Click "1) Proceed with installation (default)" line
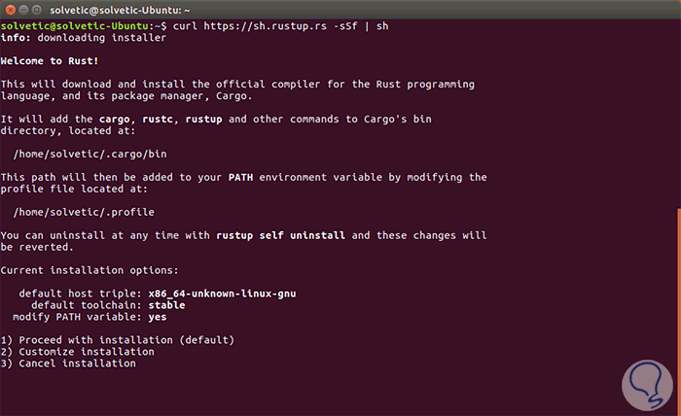681x416 pixels. tap(117, 340)
